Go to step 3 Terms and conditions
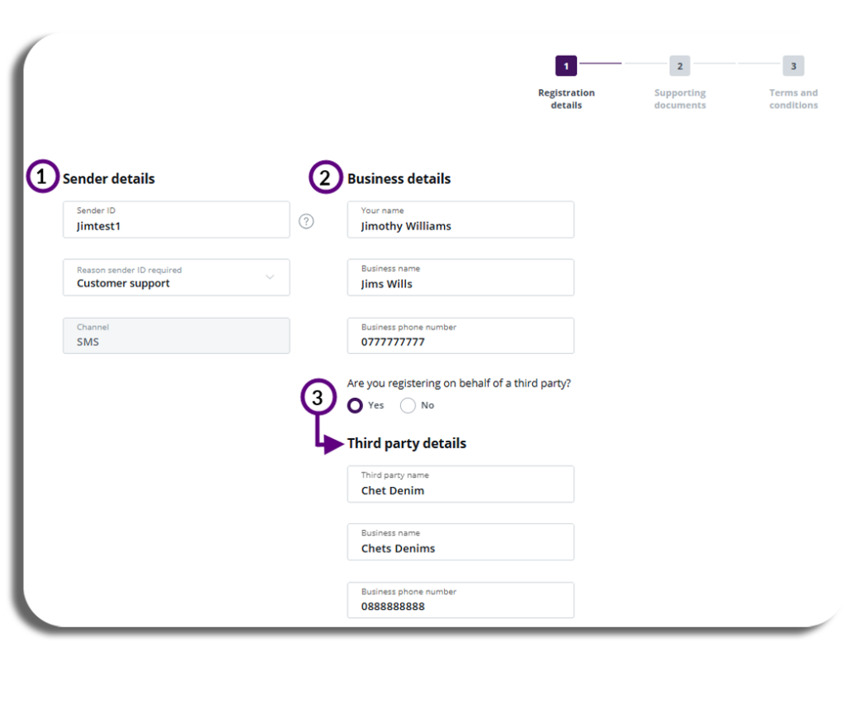Image resolution: width=845 pixels, height=704 pixels. [793, 66]
